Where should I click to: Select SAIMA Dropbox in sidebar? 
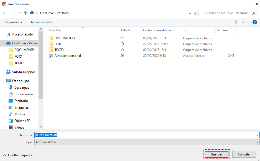24,72
